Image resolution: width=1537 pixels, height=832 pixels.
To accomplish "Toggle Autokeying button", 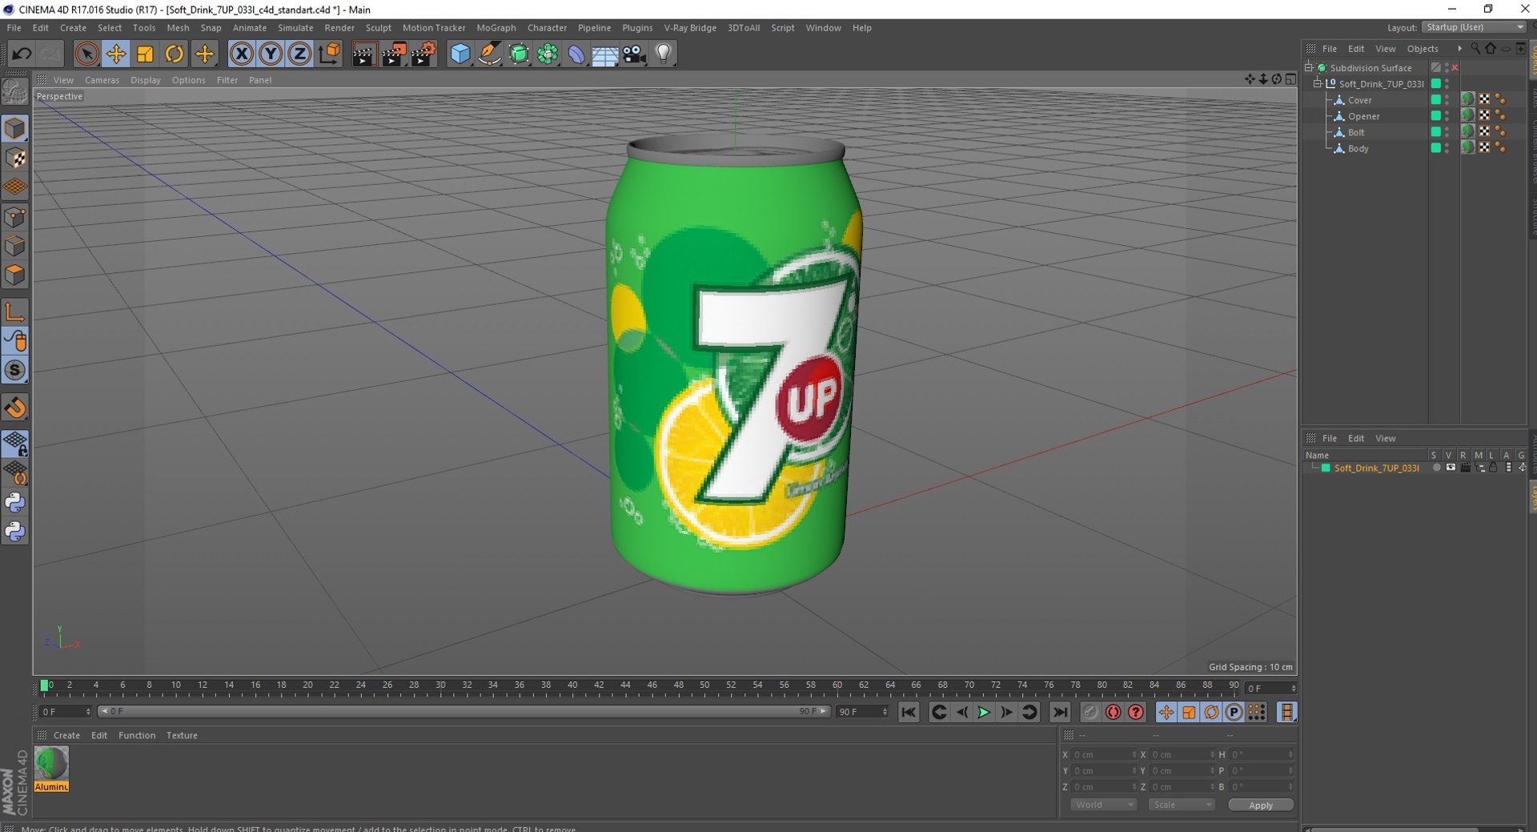I will point(1113,712).
